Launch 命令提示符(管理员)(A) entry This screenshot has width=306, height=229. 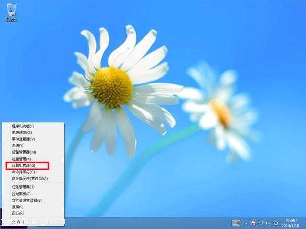pos(30,178)
